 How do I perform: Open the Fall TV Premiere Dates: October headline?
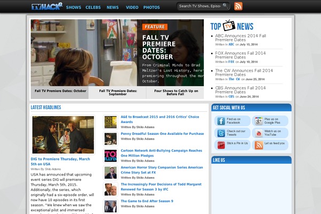pos(159,47)
